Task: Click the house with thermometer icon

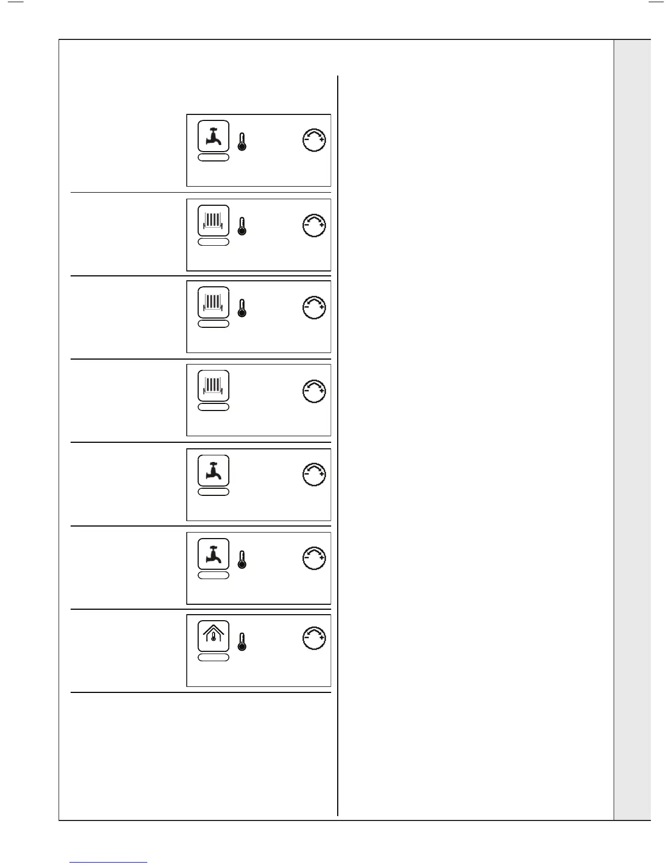Action: (213, 636)
